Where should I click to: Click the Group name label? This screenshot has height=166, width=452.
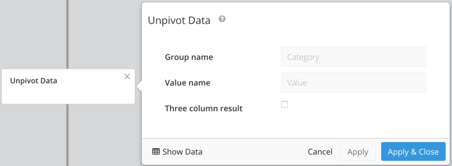(x=189, y=57)
